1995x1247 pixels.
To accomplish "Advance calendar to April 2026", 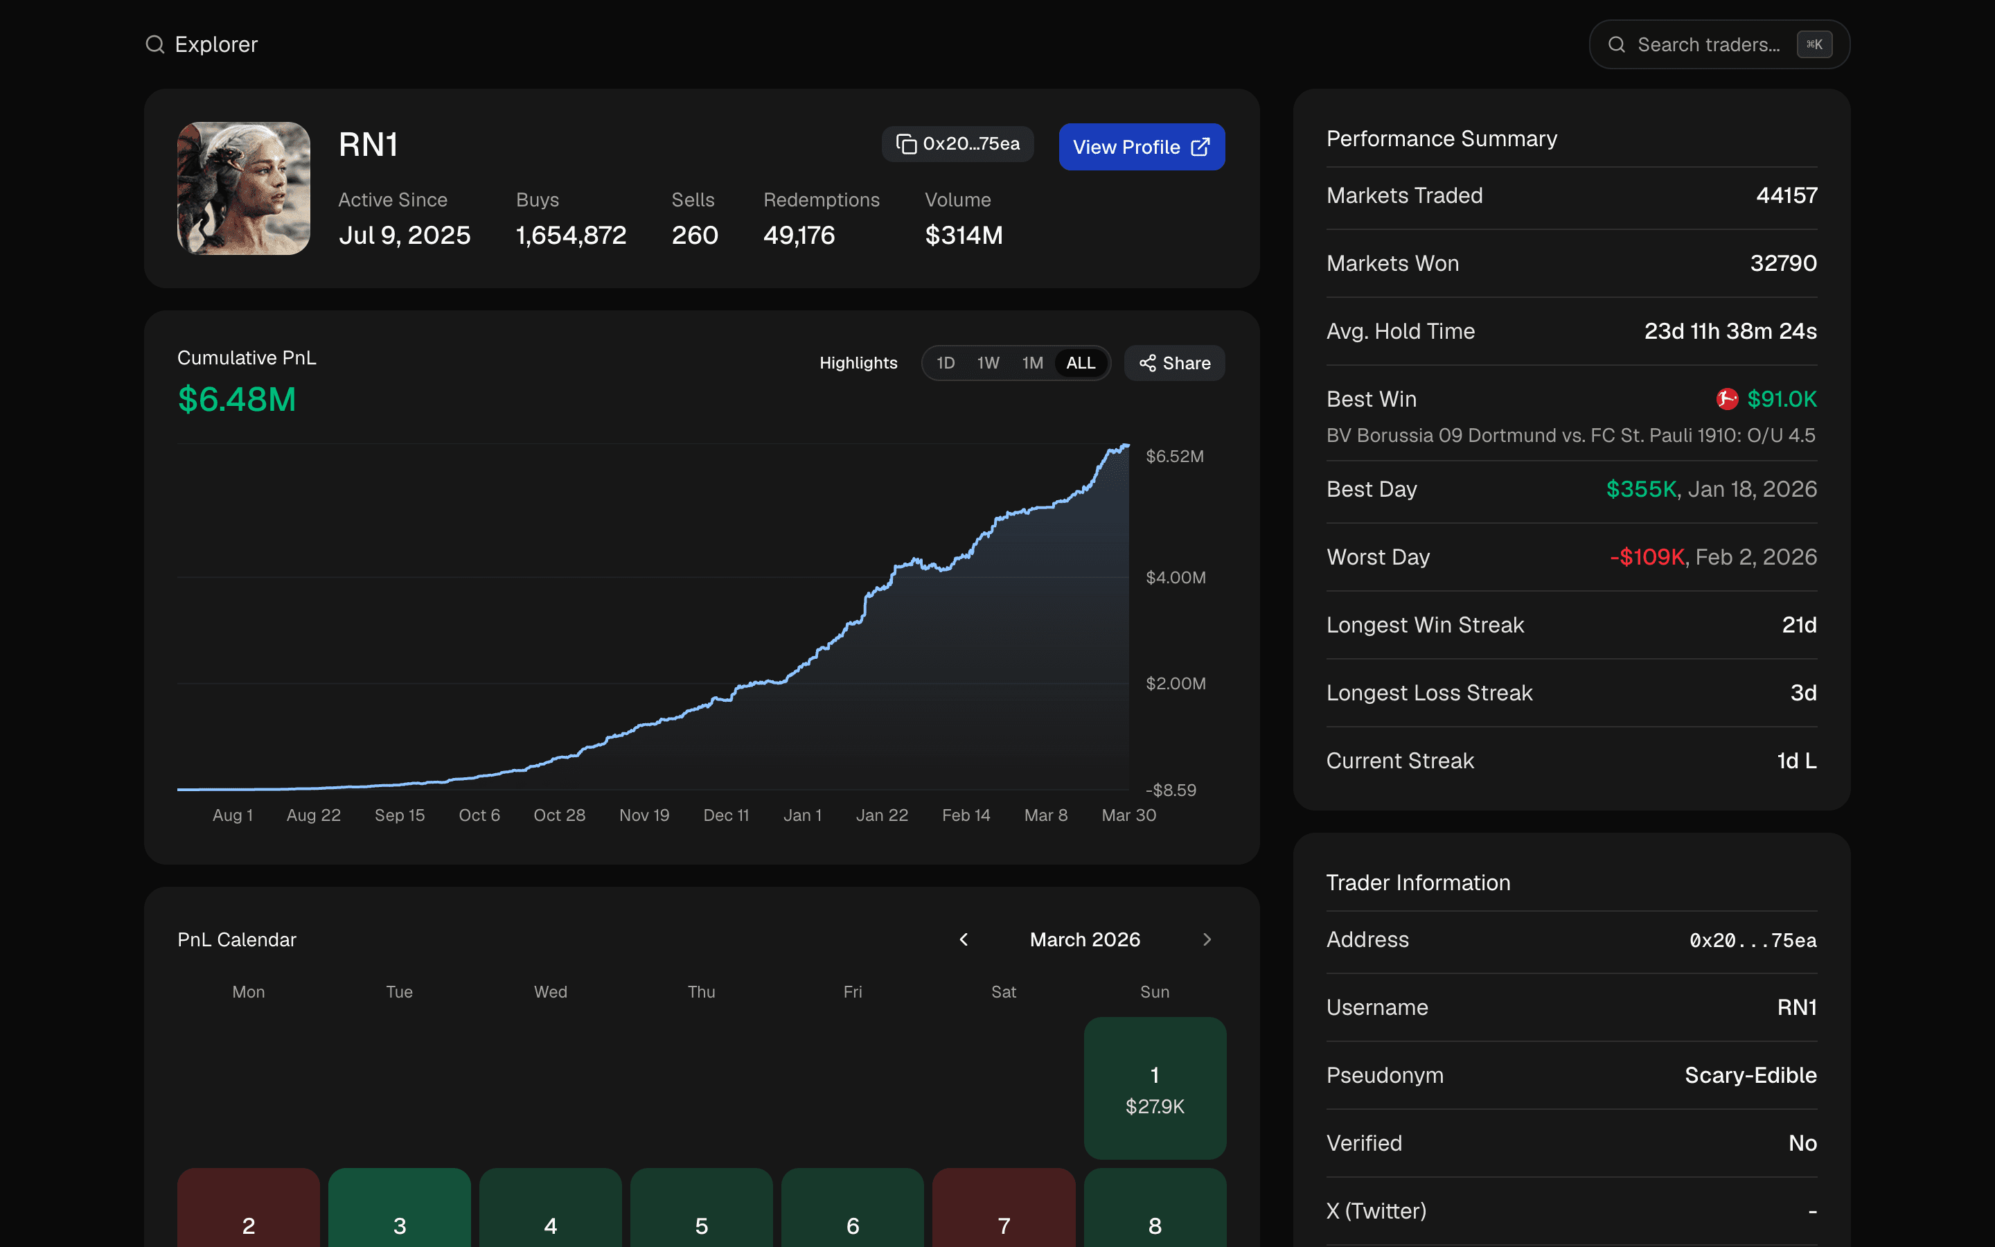I will 1207,939.
